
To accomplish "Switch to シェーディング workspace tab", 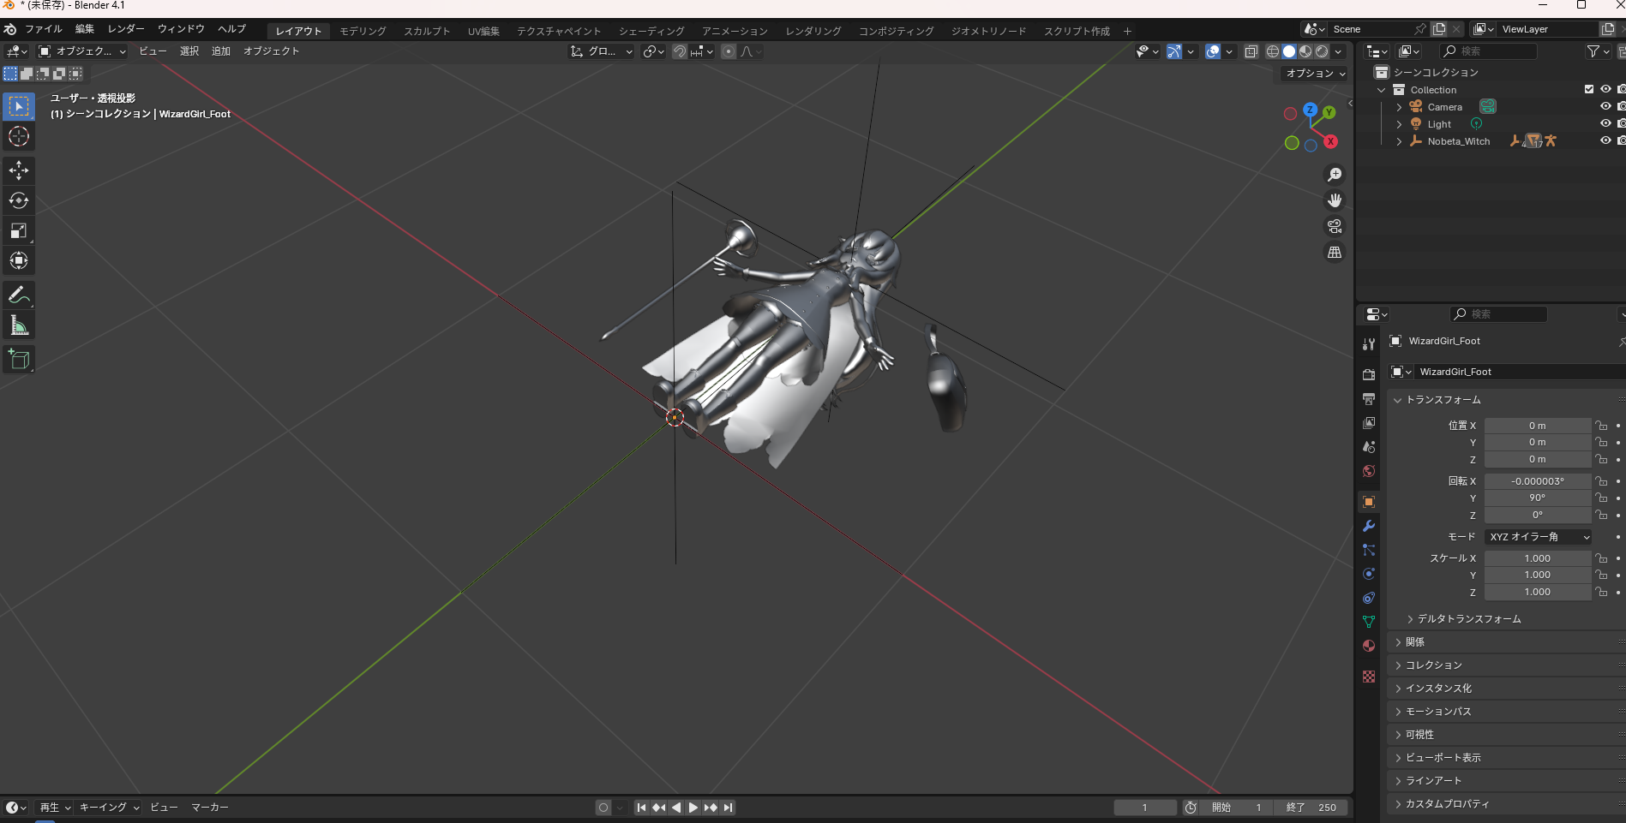I will coord(651,31).
